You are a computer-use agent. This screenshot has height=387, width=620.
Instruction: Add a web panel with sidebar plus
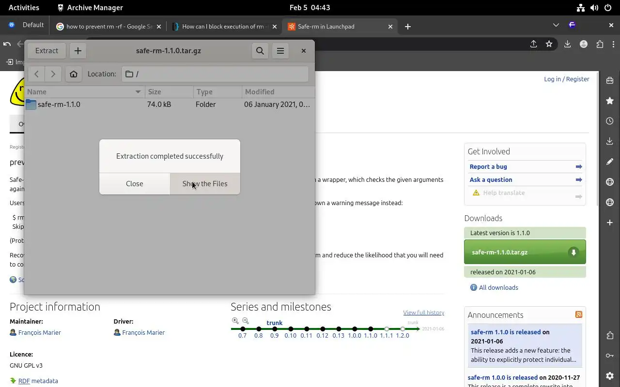(610, 223)
